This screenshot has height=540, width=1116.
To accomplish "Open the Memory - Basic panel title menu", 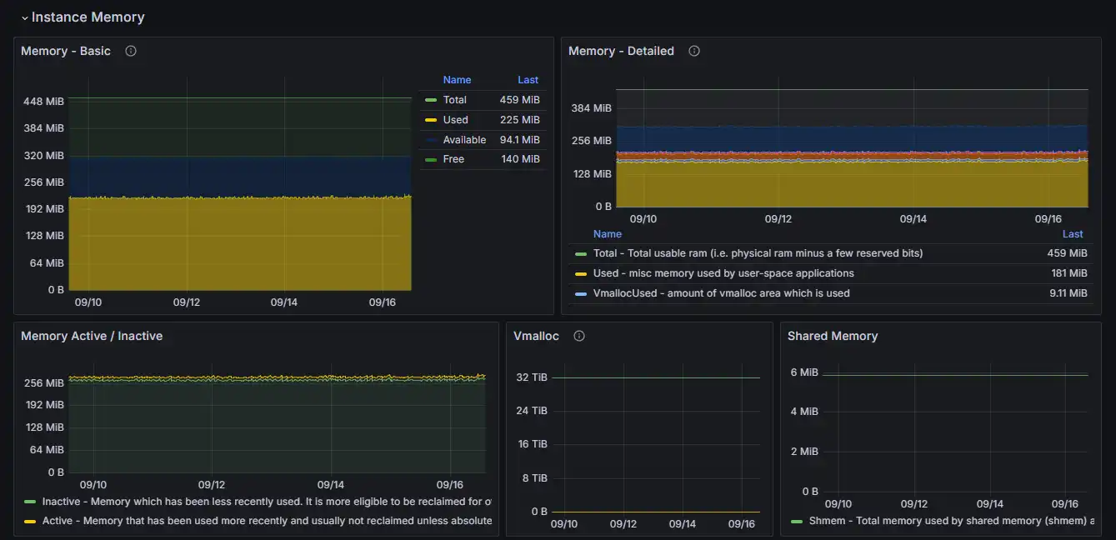I will pos(66,51).
